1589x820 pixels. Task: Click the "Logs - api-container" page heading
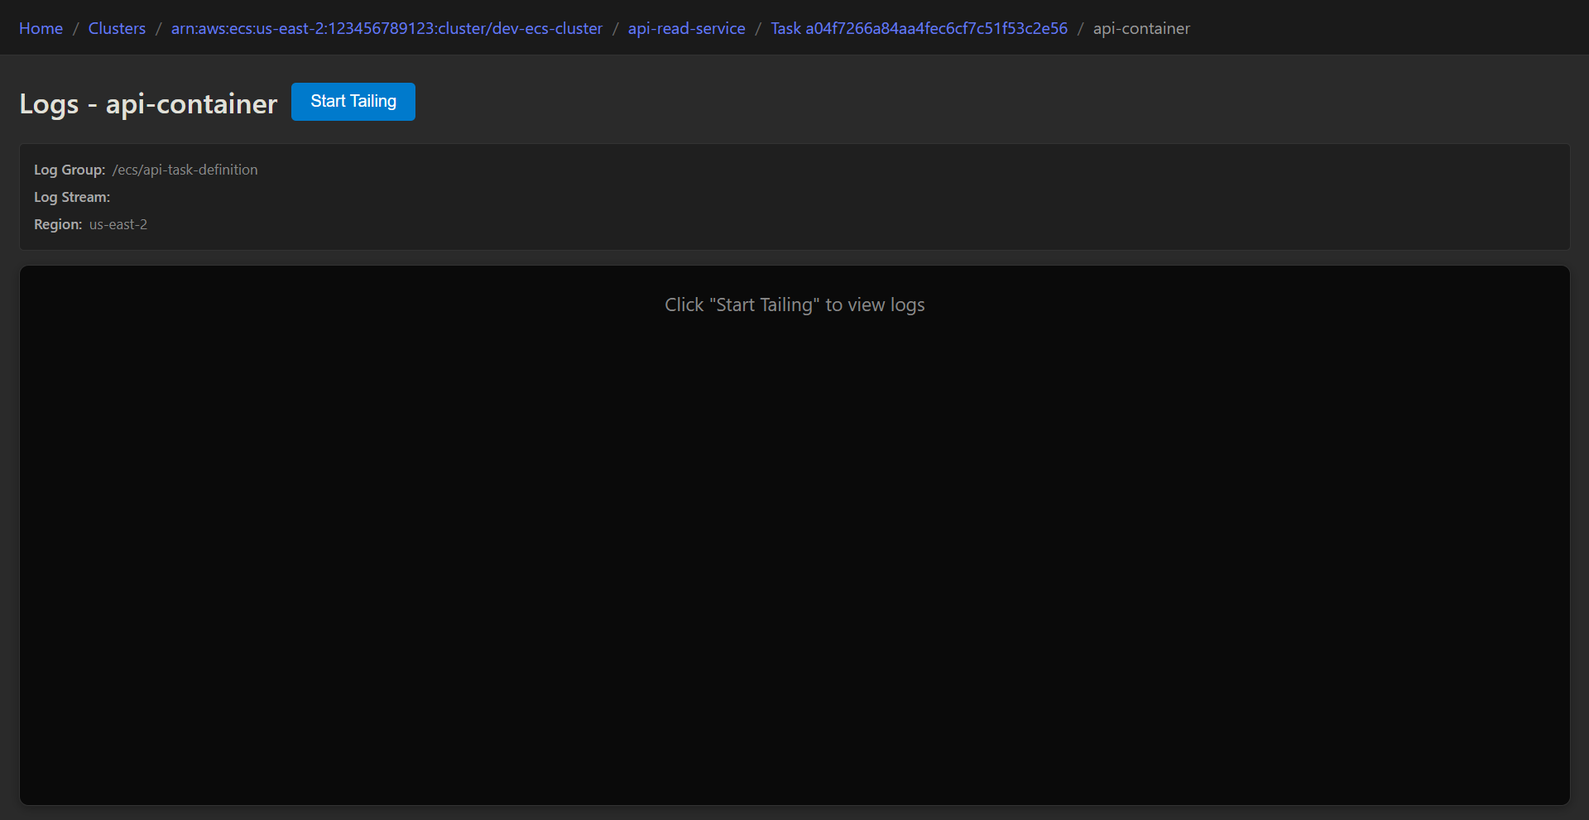pos(148,103)
